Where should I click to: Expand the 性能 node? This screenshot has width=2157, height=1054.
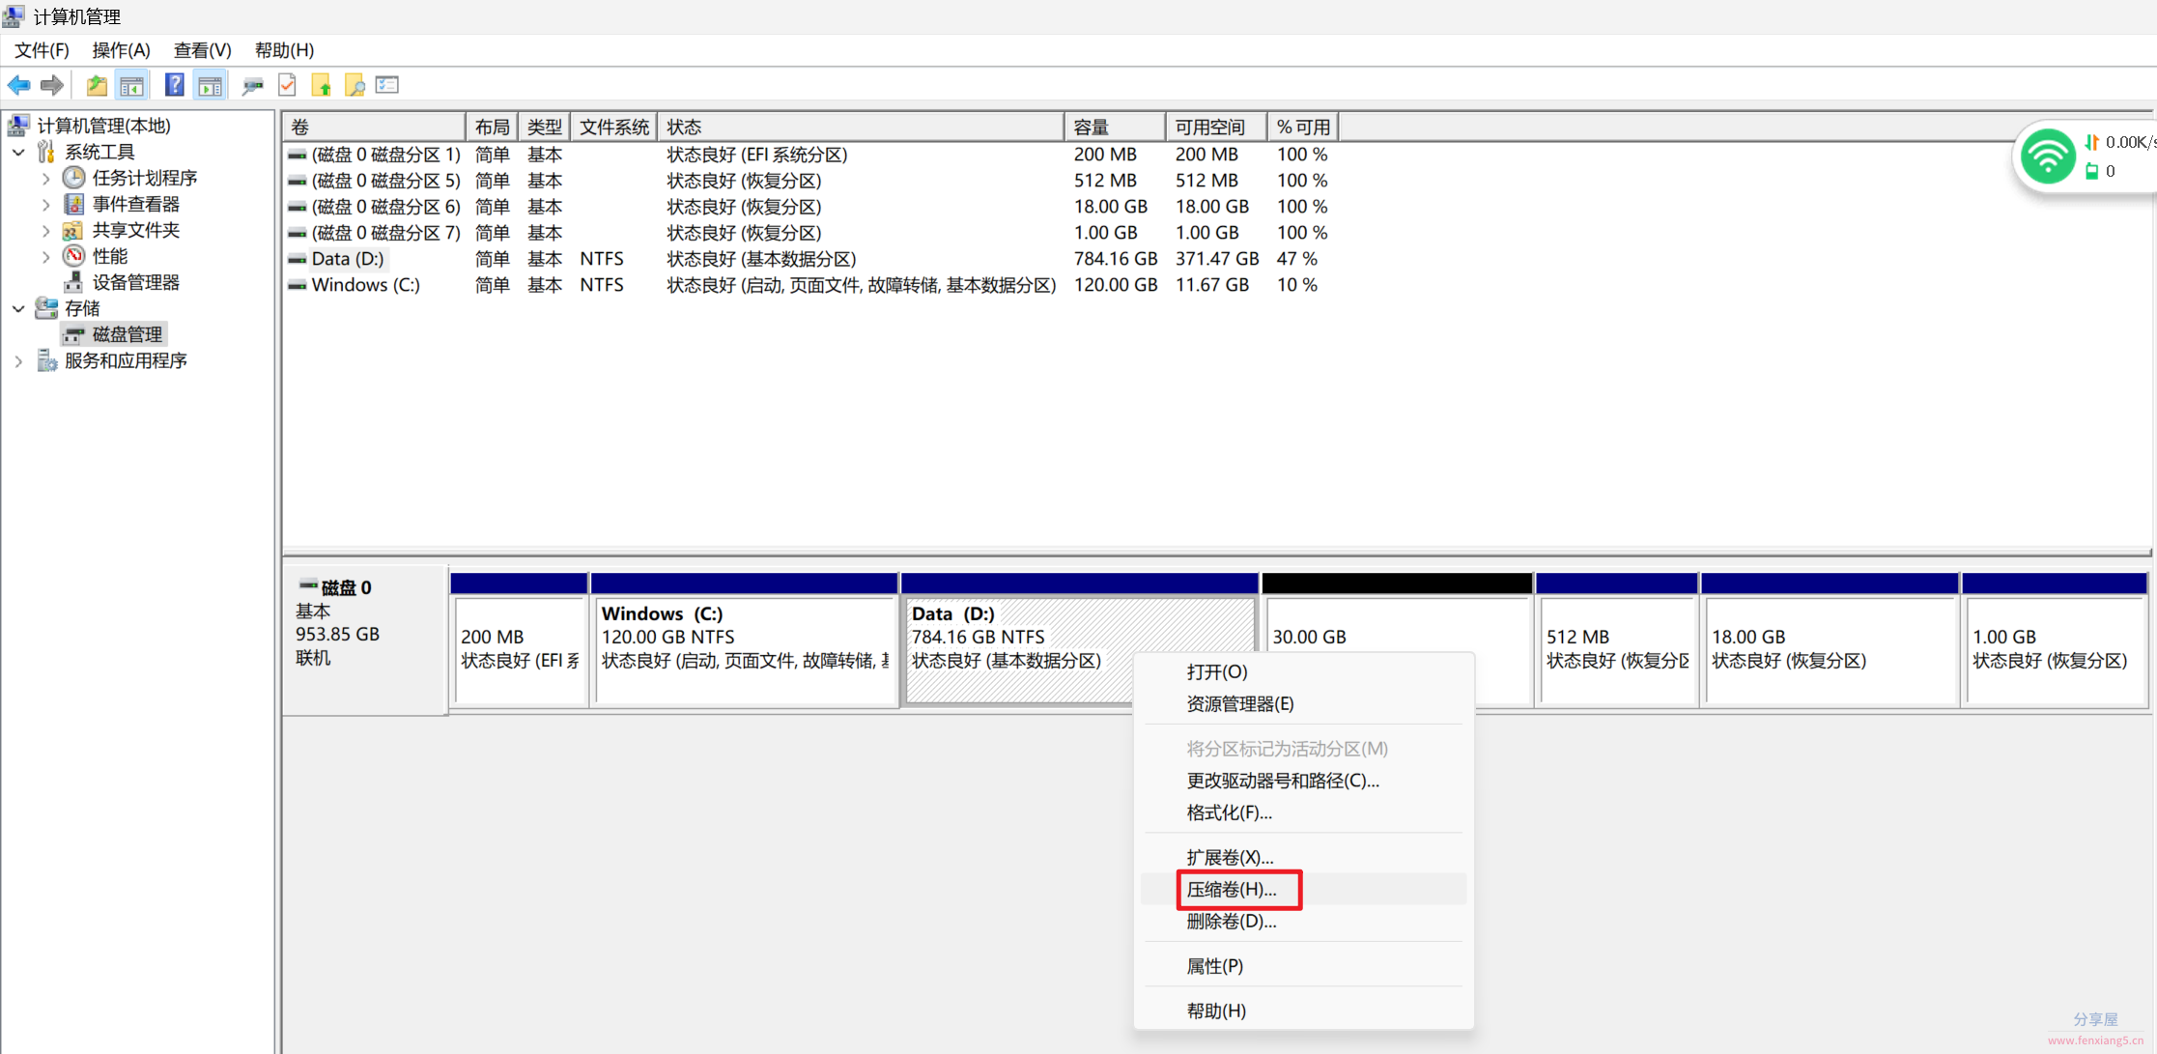[45, 256]
